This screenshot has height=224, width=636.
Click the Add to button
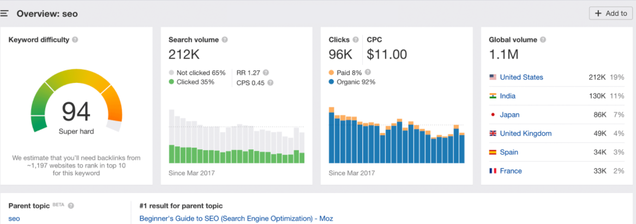610,14
